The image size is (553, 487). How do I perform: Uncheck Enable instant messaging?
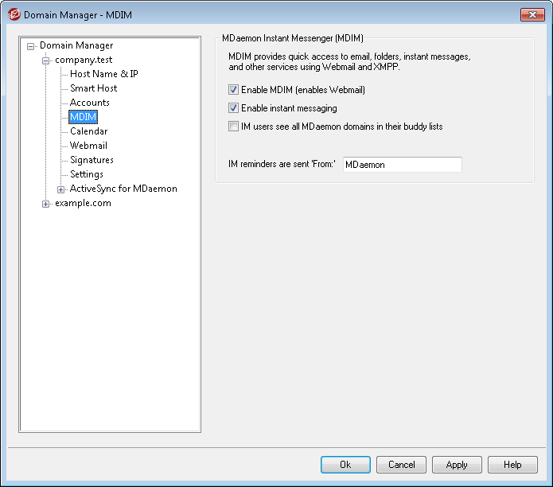[233, 108]
